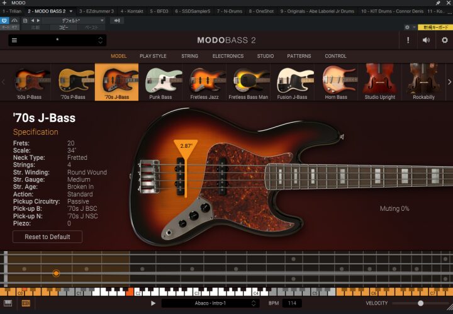
Task: Switch to the 5 - BFD3 tab
Action: pyautogui.click(x=159, y=11)
